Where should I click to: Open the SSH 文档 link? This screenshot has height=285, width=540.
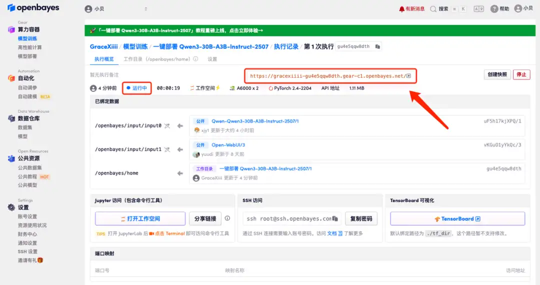[x=334, y=233]
